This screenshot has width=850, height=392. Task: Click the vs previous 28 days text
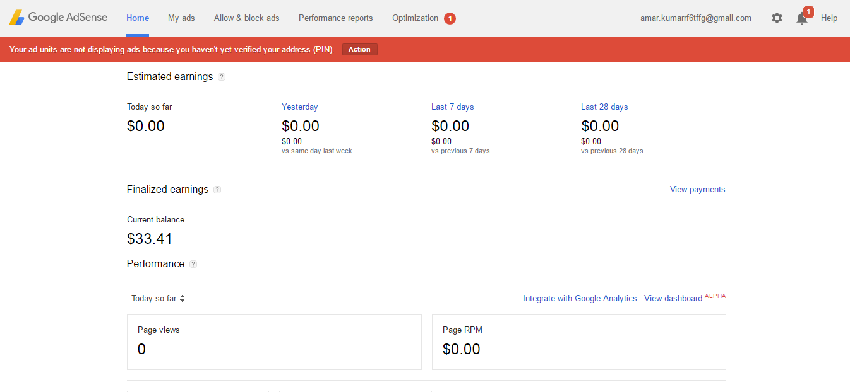(x=612, y=151)
